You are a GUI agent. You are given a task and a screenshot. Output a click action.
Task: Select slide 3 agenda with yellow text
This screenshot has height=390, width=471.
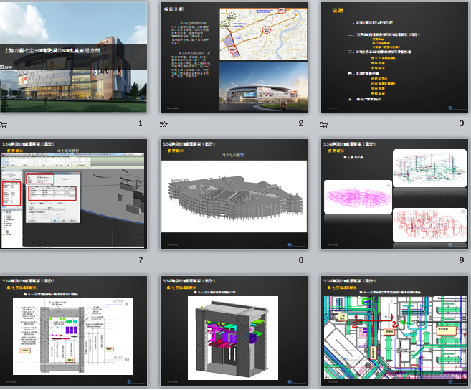(394, 57)
